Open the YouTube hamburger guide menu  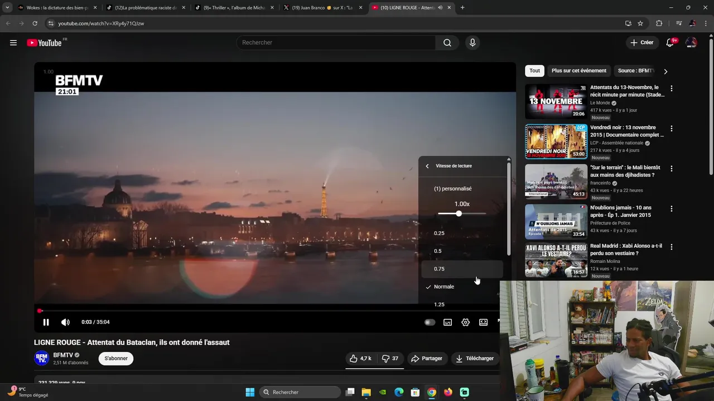(13, 43)
